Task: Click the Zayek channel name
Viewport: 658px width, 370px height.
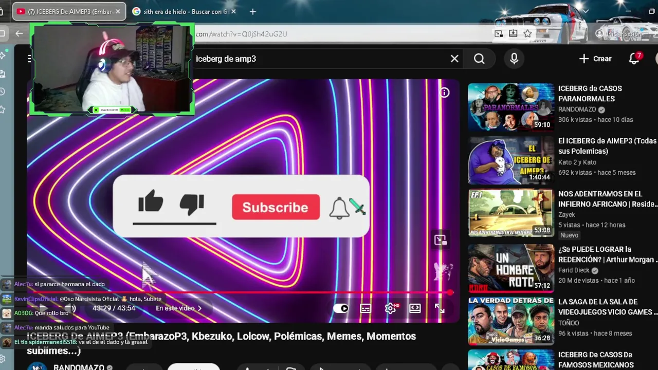Action: pyautogui.click(x=566, y=215)
